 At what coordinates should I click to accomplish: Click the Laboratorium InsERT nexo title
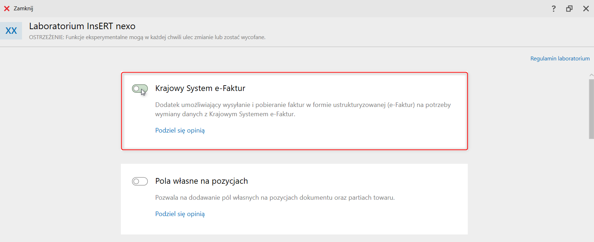(82, 26)
